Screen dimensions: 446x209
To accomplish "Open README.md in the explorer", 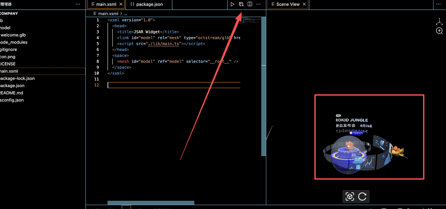I will 12,93.
